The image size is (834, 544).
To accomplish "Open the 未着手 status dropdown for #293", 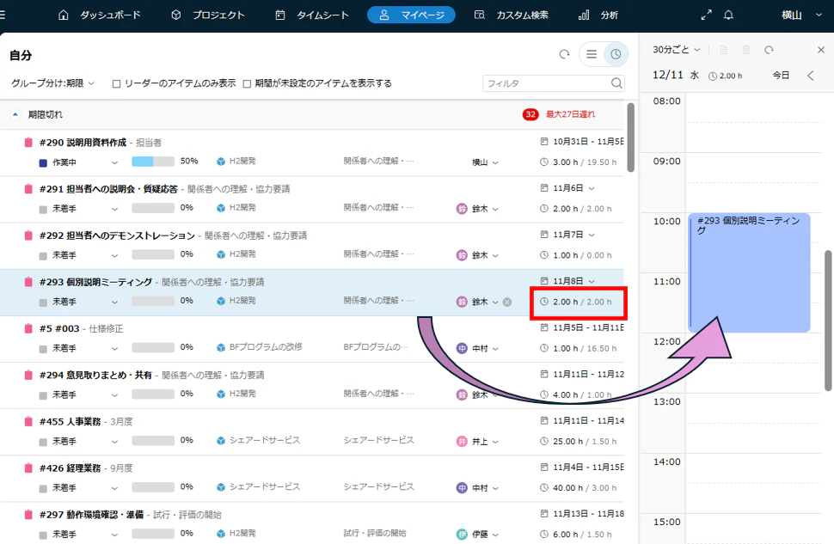I will tap(79, 302).
